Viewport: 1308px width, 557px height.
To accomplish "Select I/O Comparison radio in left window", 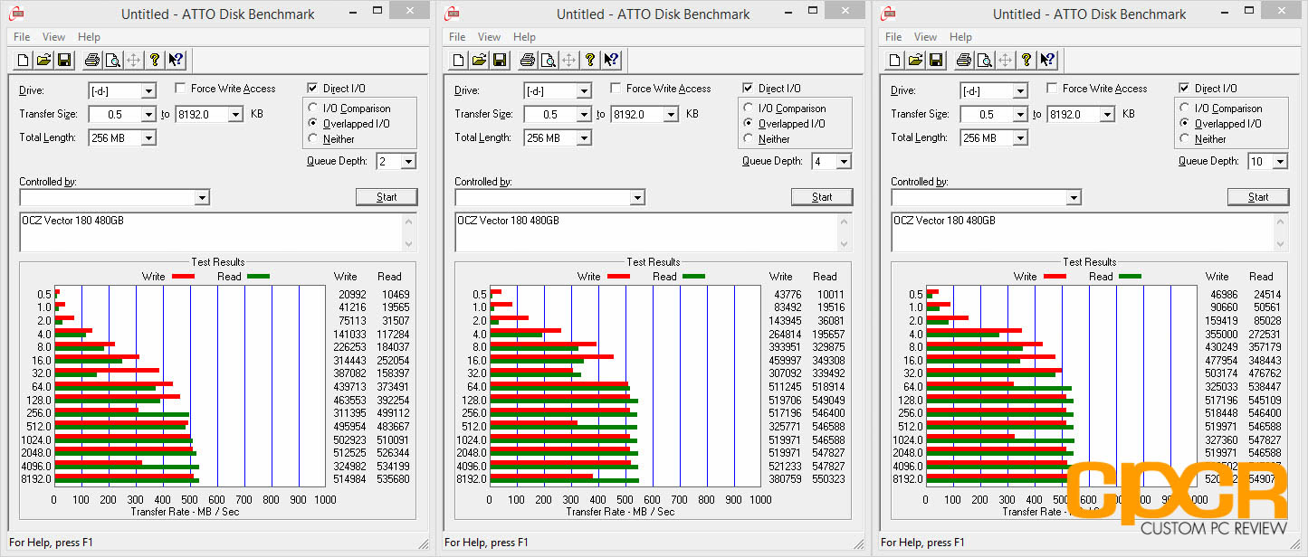I will coord(314,109).
